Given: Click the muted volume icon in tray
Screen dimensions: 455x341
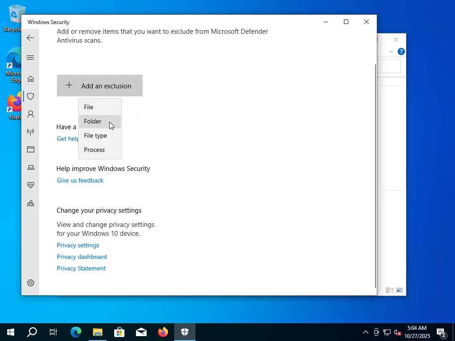Looking at the screenshot, I should [397, 332].
